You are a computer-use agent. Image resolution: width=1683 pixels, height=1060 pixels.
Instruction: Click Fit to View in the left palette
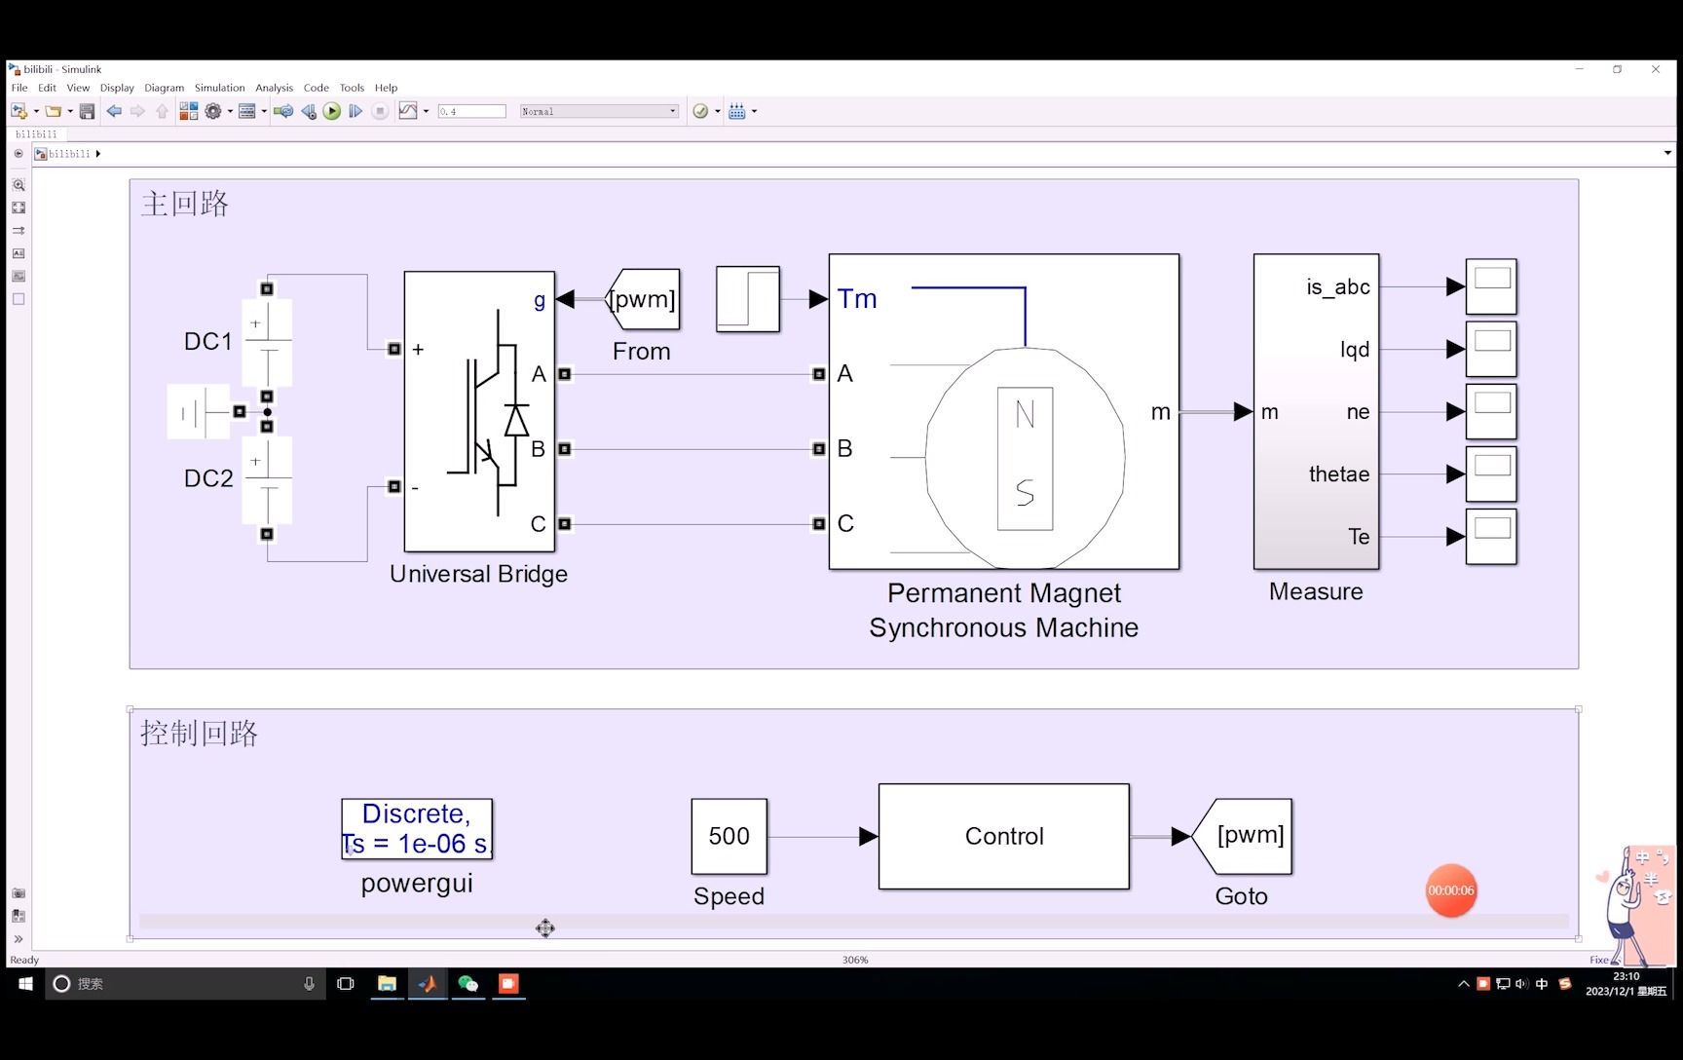coord(19,208)
